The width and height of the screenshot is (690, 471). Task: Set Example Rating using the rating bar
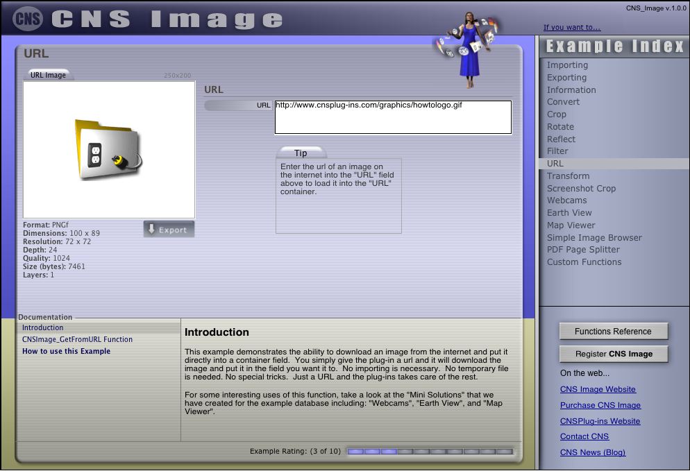tap(430, 451)
